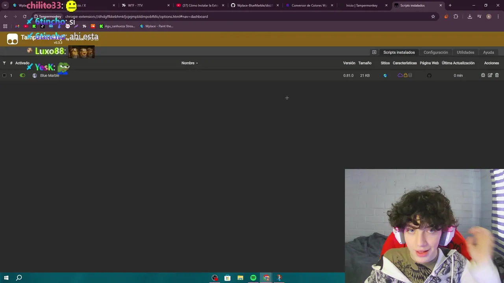Open Chrome from the taskbar
This screenshot has height=283, width=504.
pos(267,278)
